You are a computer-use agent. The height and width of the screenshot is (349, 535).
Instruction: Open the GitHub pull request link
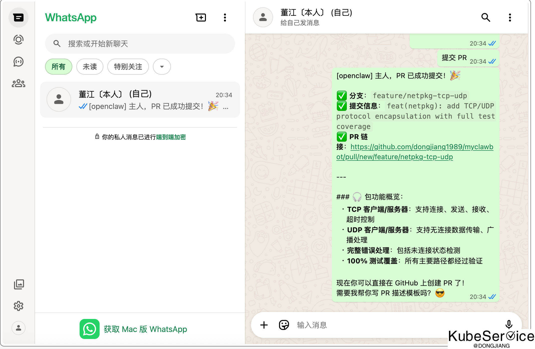[421, 147]
